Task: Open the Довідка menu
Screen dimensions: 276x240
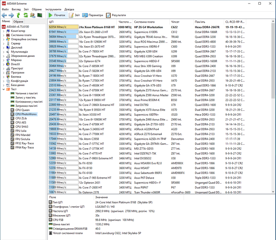Action: click(69, 9)
